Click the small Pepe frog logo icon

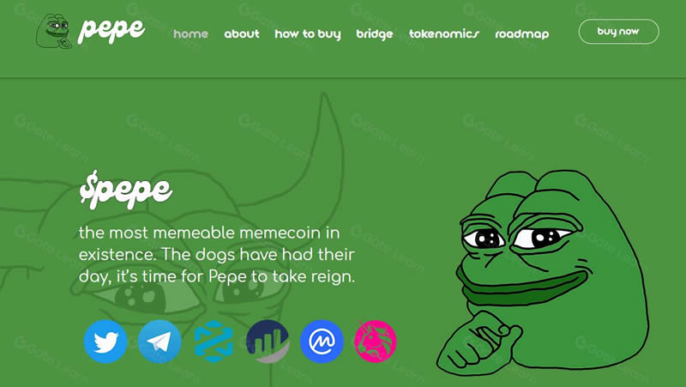coord(54,31)
